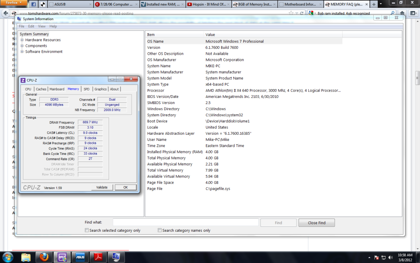
Task: Click the Value column header
Action: tap(273, 35)
